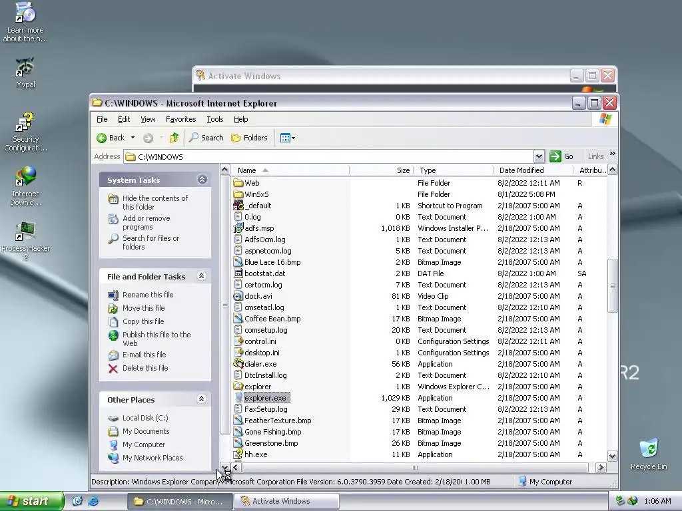The height and width of the screenshot is (511, 682).
Task: Click the green Go button
Action: (561, 156)
